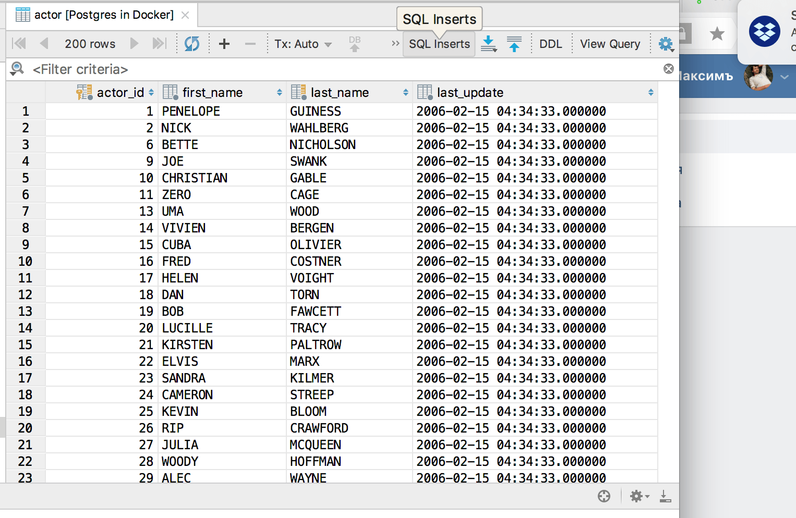
Task: Click the dump data download icon
Action: pyautogui.click(x=488, y=44)
